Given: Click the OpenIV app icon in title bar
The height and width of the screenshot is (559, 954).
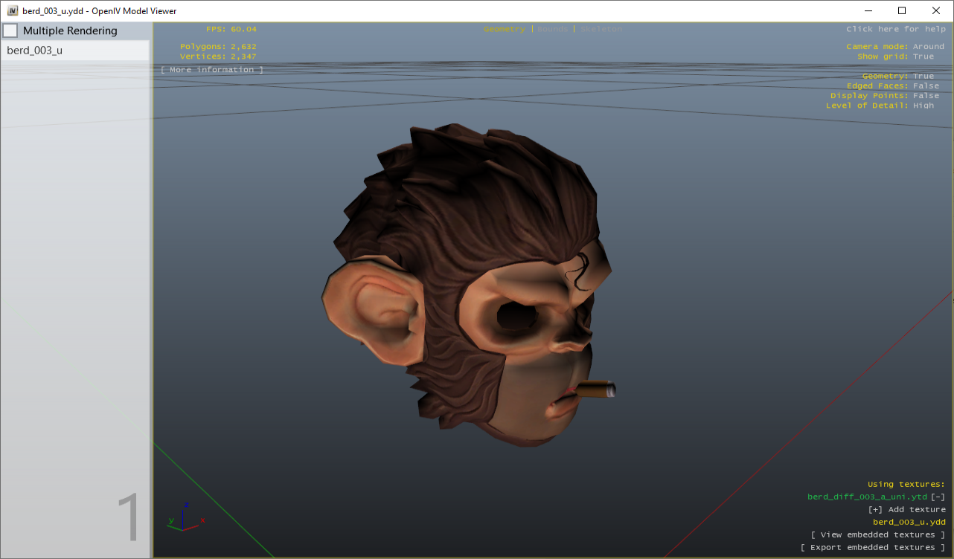Looking at the screenshot, I should 13,11.
